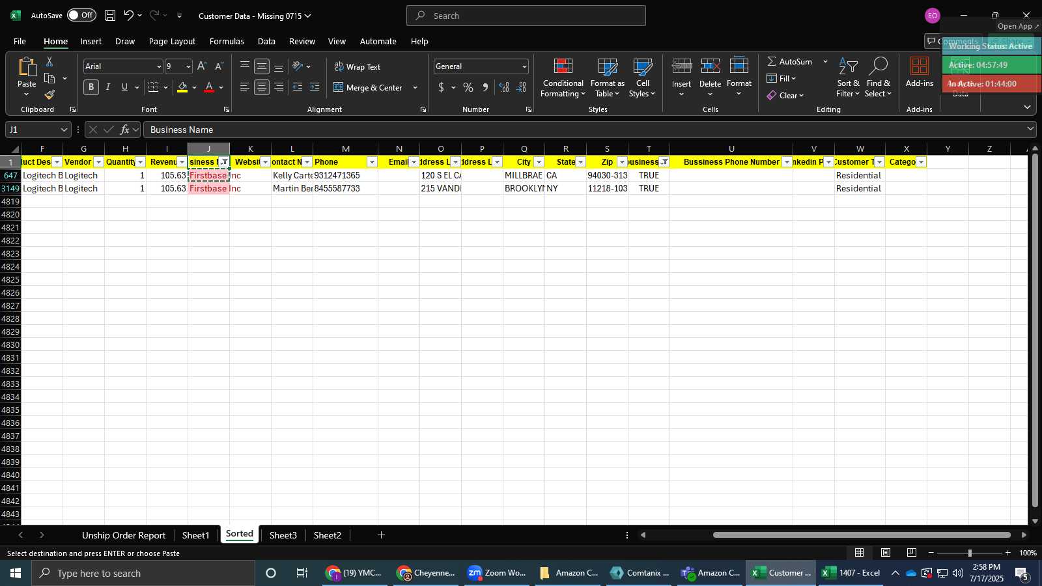Toggle Bold formatting
Screen dimensions: 1042x586
(x=91, y=87)
